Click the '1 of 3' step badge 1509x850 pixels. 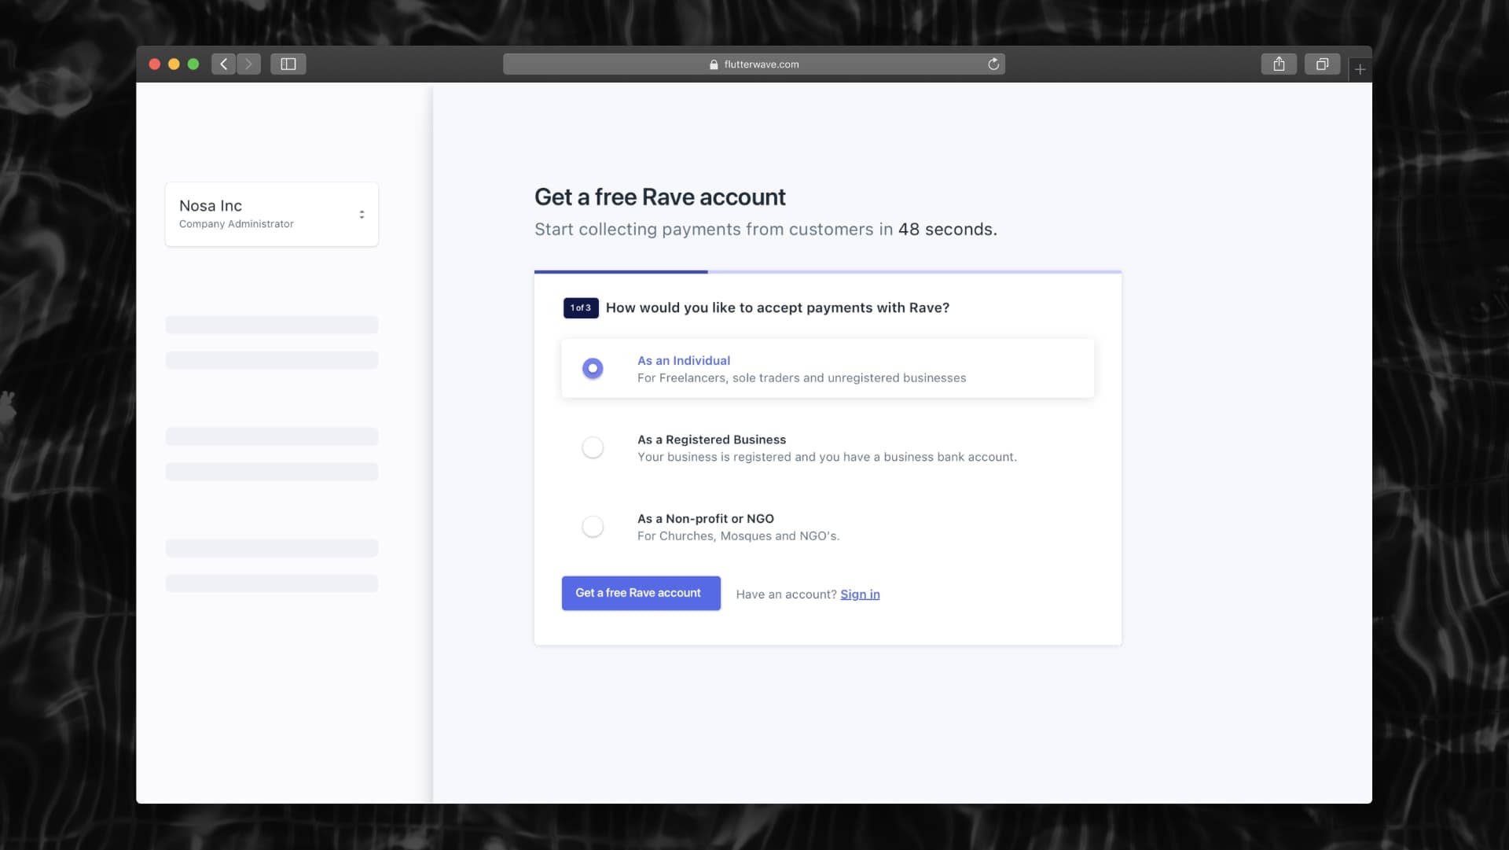(581, 308)
